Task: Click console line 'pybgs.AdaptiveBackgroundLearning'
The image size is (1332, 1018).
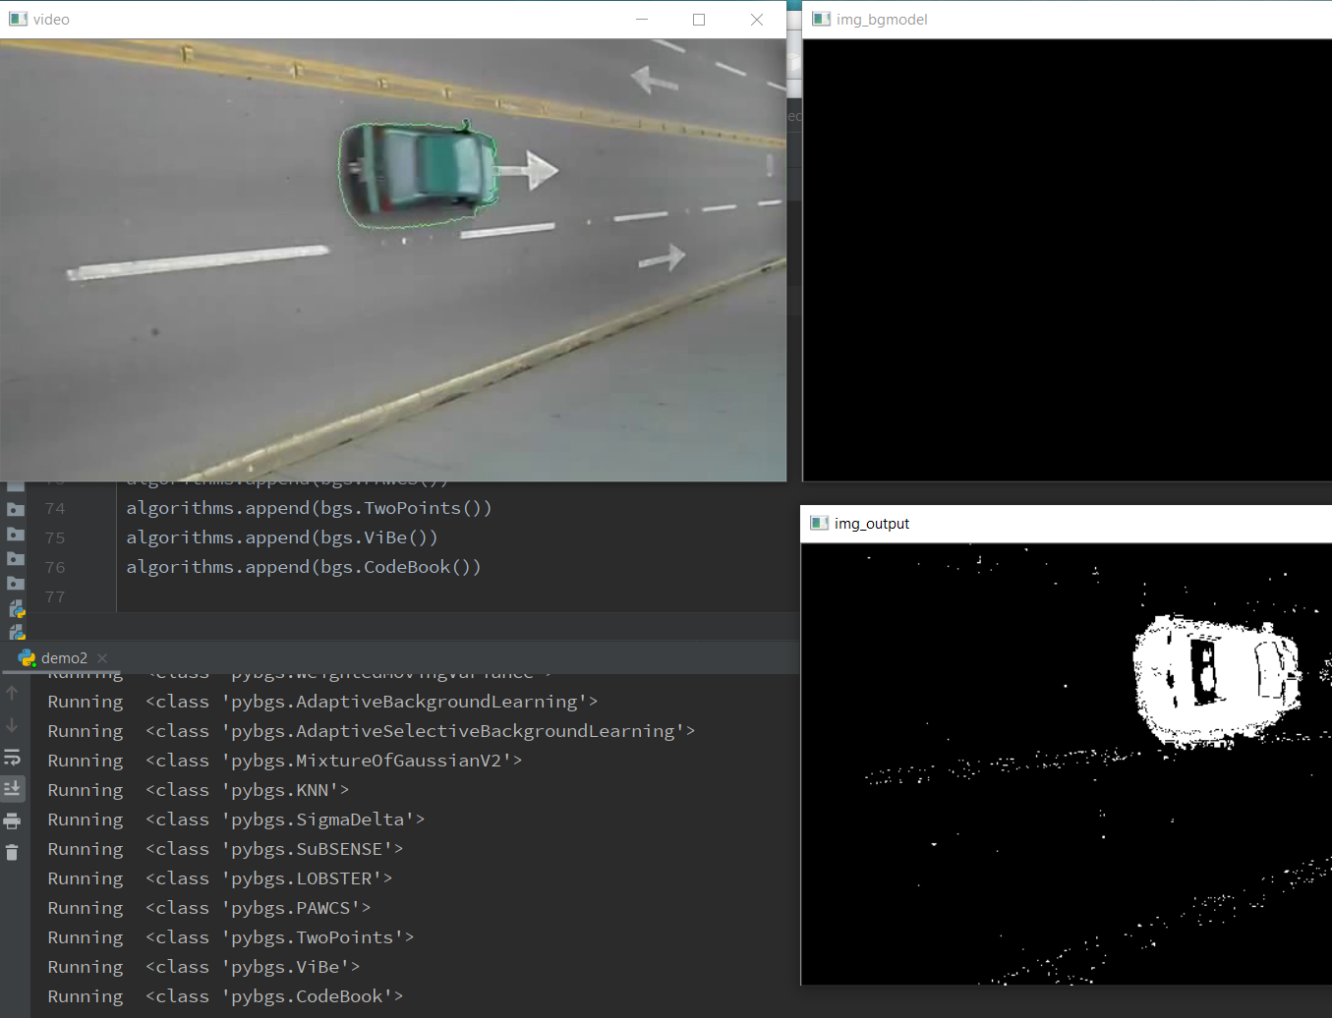Action: 322,702
